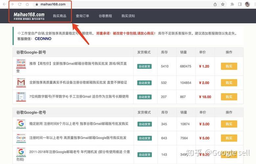Open the 购买商品 menu item
256x164 pixels.
[59, 16]
